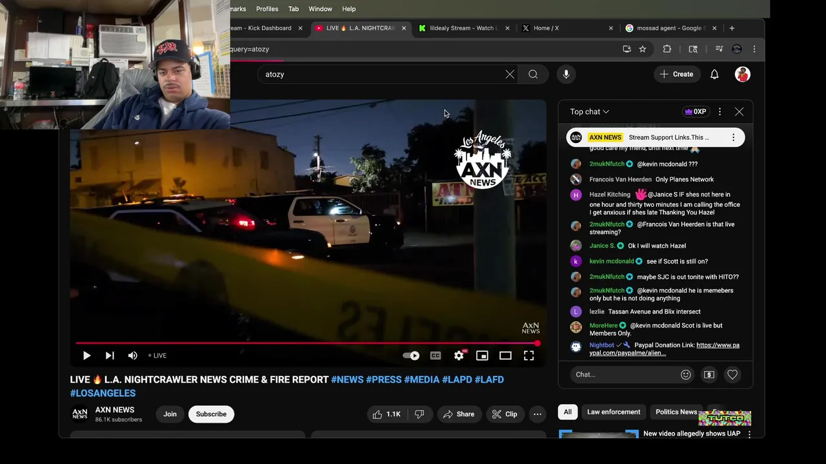
Task: Send a heart reaction in chat
Action: [732, 374]
